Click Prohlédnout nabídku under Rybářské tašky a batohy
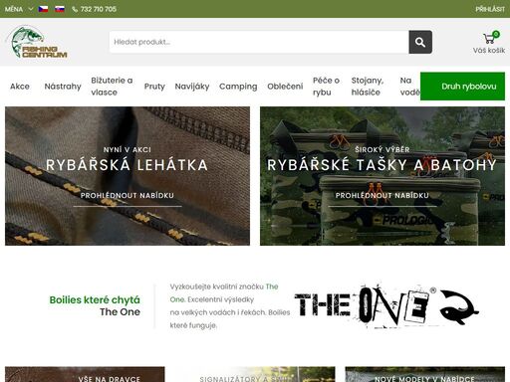Image resolution: width=510 pixels, height=382 pixels. pyautogui.click(x=382, y=196)
